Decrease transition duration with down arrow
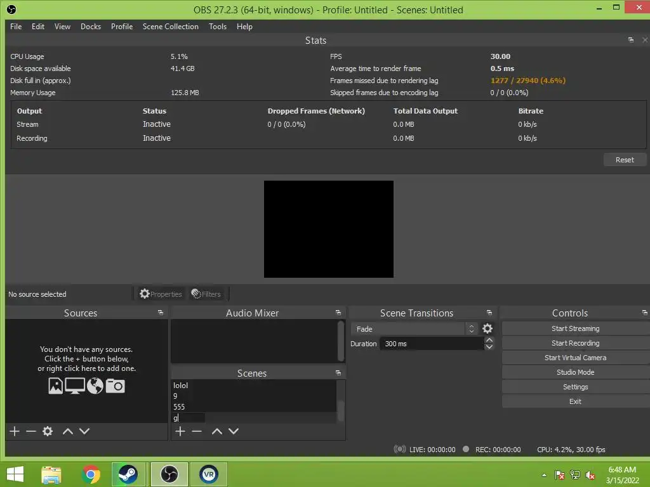650x487 pixels. (489, 347)
